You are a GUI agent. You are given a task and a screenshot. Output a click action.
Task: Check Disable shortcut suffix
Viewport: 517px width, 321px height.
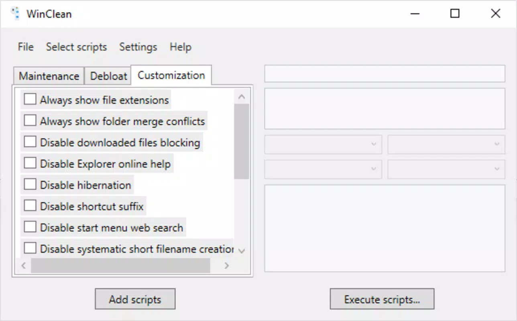coord(30,205)
